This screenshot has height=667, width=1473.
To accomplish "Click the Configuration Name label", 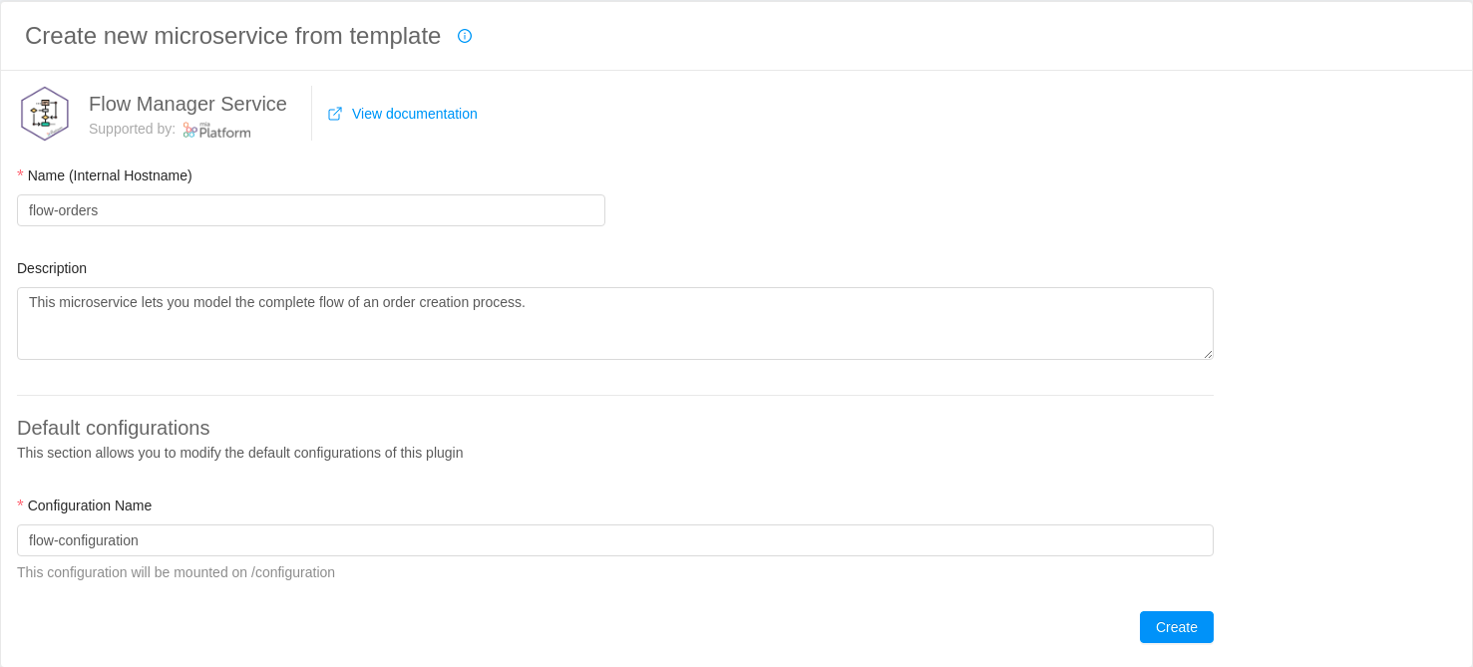I will (90, 505).
